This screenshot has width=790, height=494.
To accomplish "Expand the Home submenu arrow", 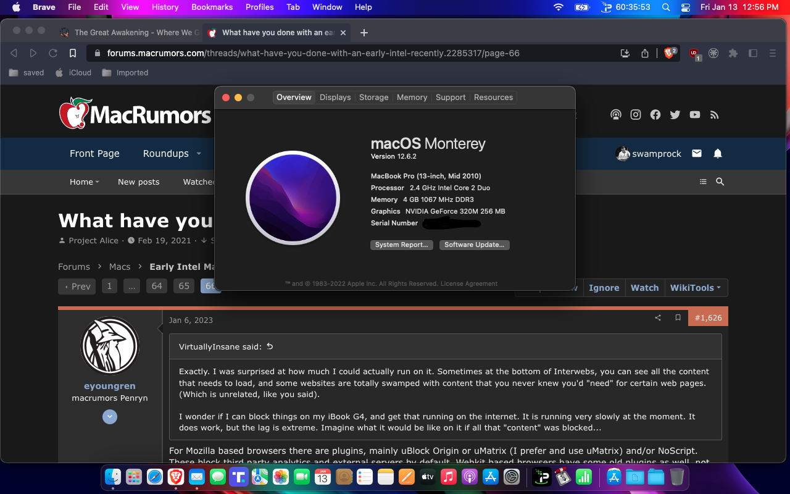I will [98, 182].
